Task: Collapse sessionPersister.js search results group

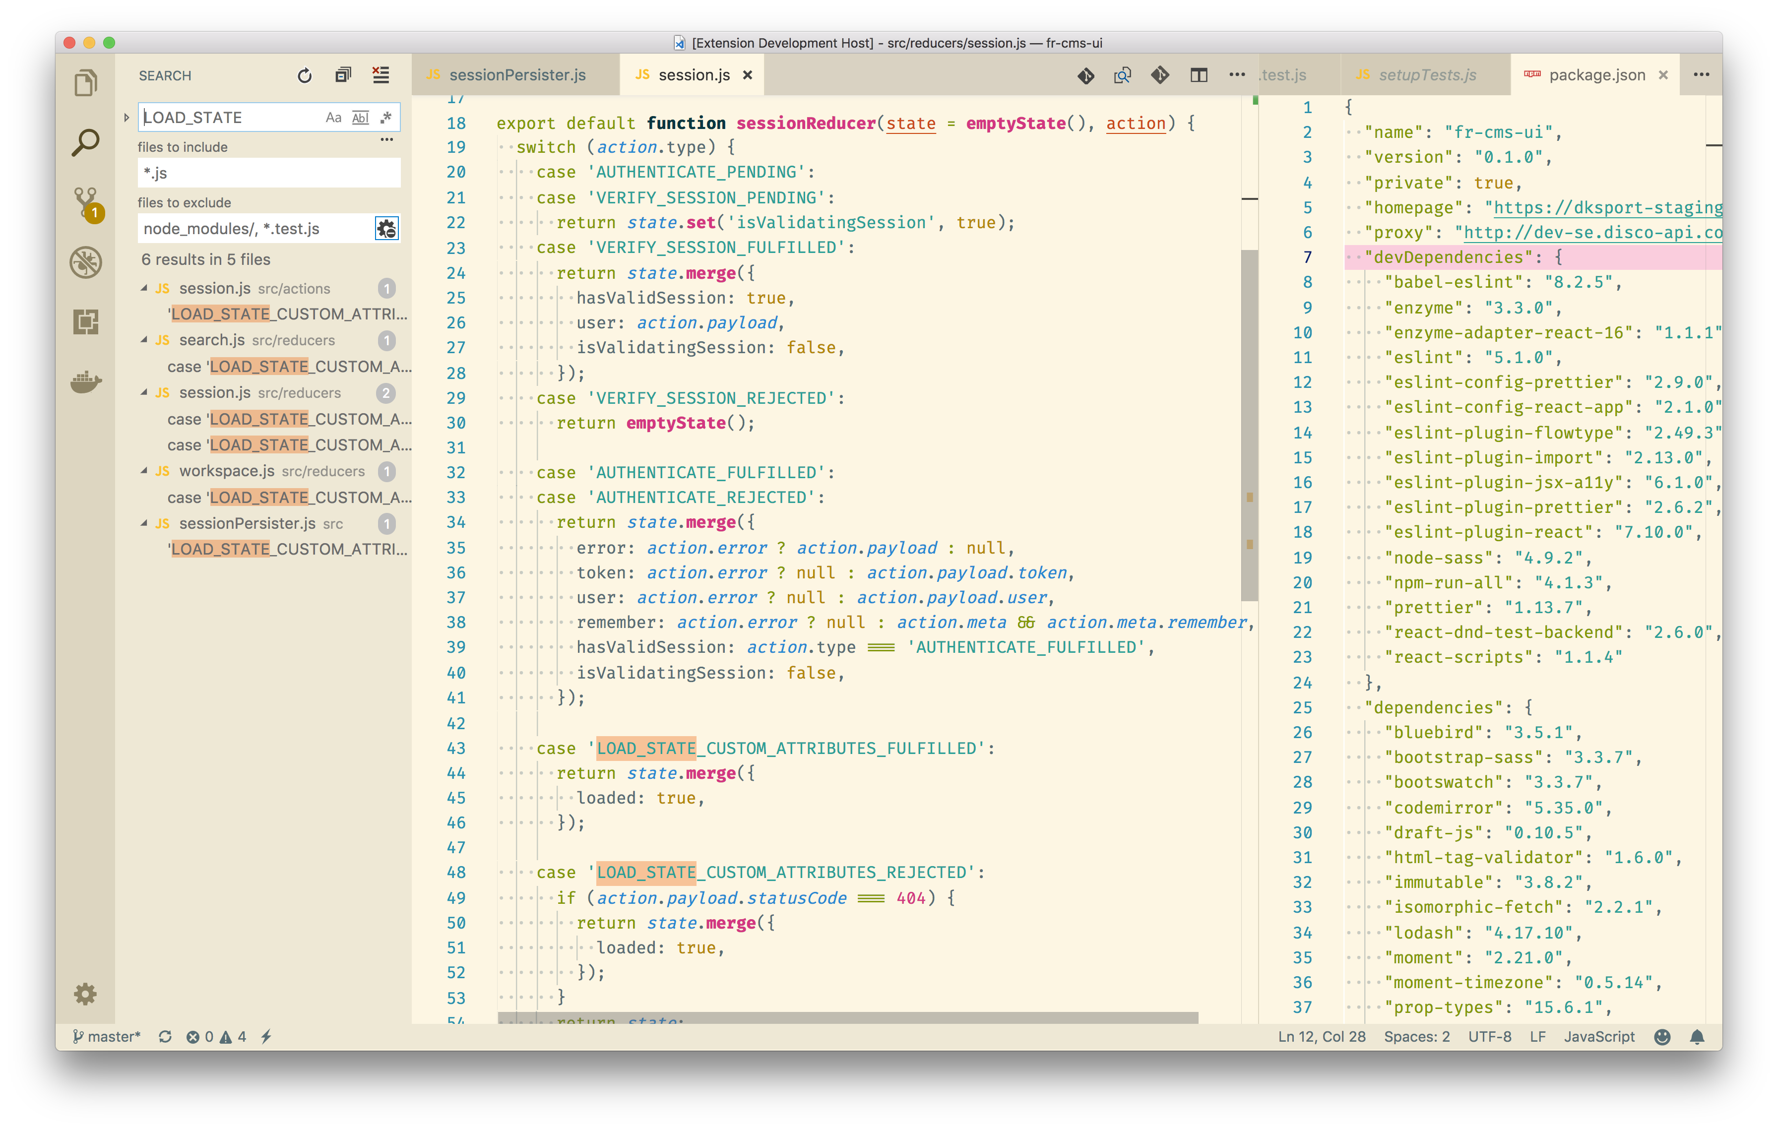Action: point(145,523)
